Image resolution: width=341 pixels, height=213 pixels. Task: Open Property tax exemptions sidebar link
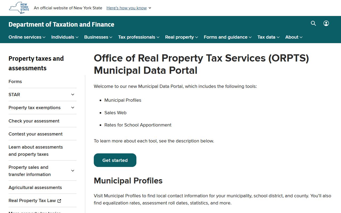tap(35, 108)
